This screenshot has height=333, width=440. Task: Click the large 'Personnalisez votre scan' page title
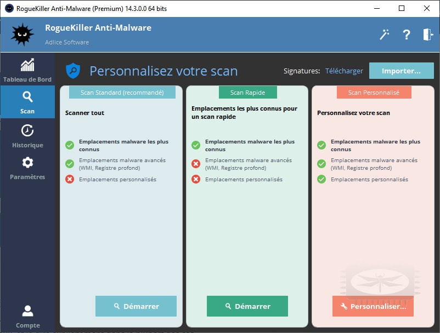(x=163, y=71)
